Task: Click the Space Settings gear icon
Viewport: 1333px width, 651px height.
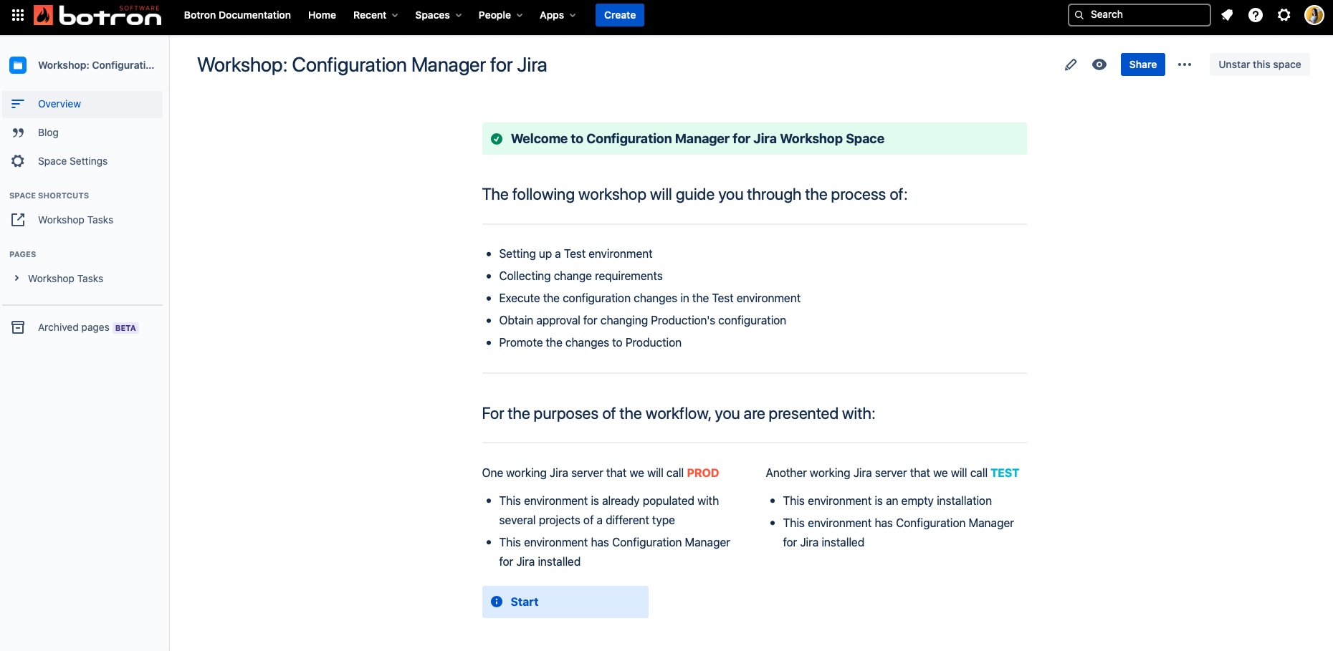Action: click(x=18, y=161)
